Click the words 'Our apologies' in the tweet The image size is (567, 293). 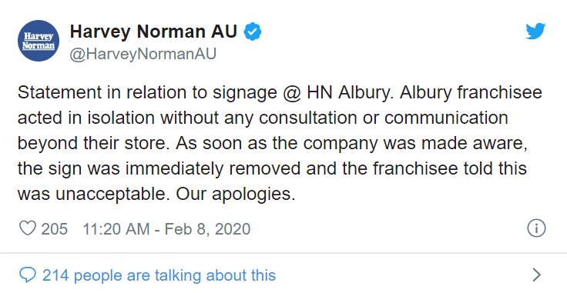pos(233,195)
